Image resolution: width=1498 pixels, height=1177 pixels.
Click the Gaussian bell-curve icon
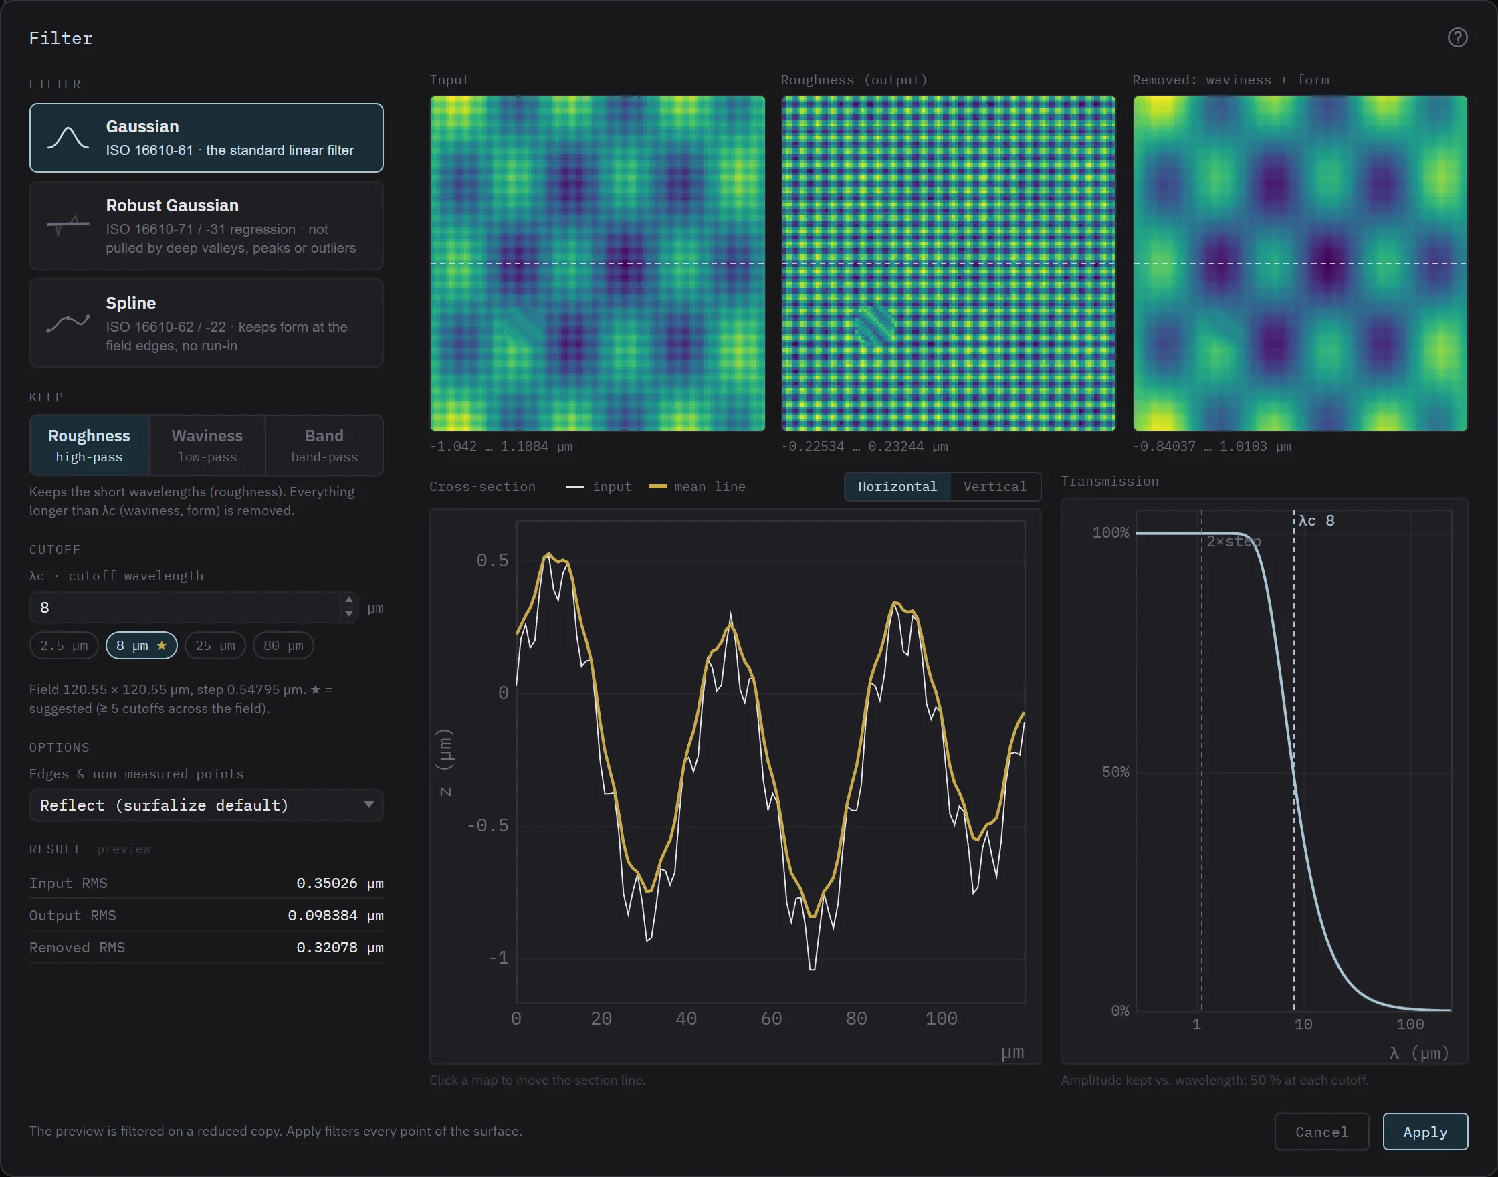click(x=68, y=138)
